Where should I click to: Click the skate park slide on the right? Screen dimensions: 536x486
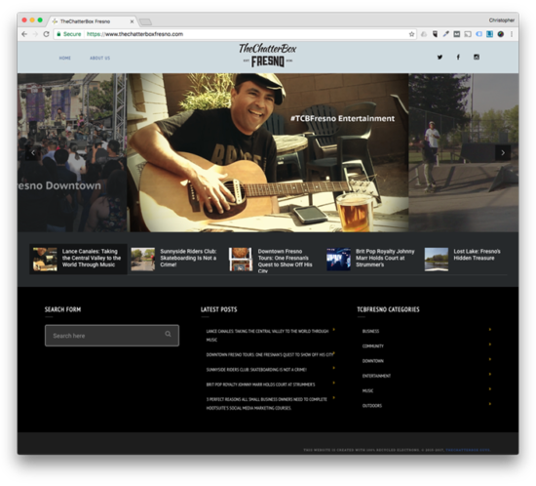coord(464,152)
